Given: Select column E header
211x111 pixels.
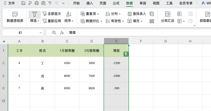Looking at the screenshot, I should pos(116,41).
